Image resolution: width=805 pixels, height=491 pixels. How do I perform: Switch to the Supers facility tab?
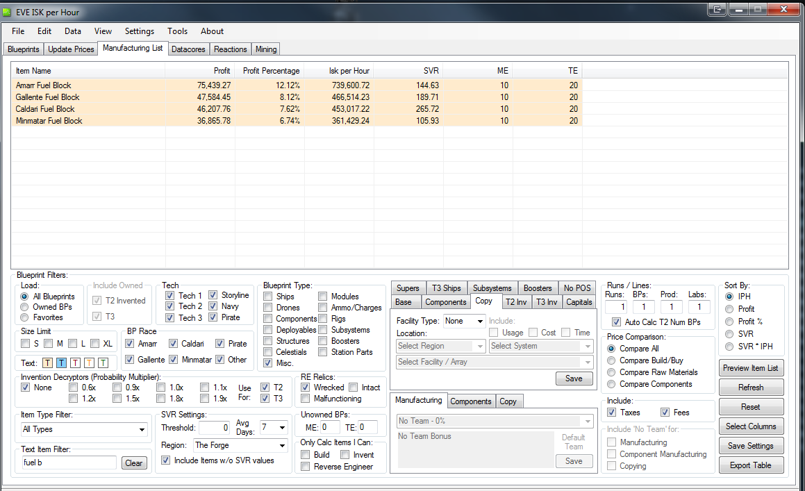(408, 288)
